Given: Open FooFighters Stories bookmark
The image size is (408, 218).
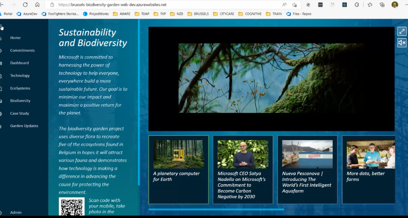Looking at the screenshot, I should (x=60, y=14).
